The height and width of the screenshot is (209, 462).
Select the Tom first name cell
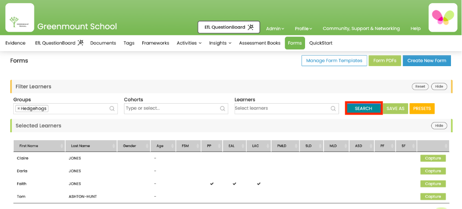[21, 197]
